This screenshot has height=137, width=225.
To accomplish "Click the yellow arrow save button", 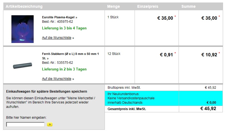I will [x=50, y=125].
